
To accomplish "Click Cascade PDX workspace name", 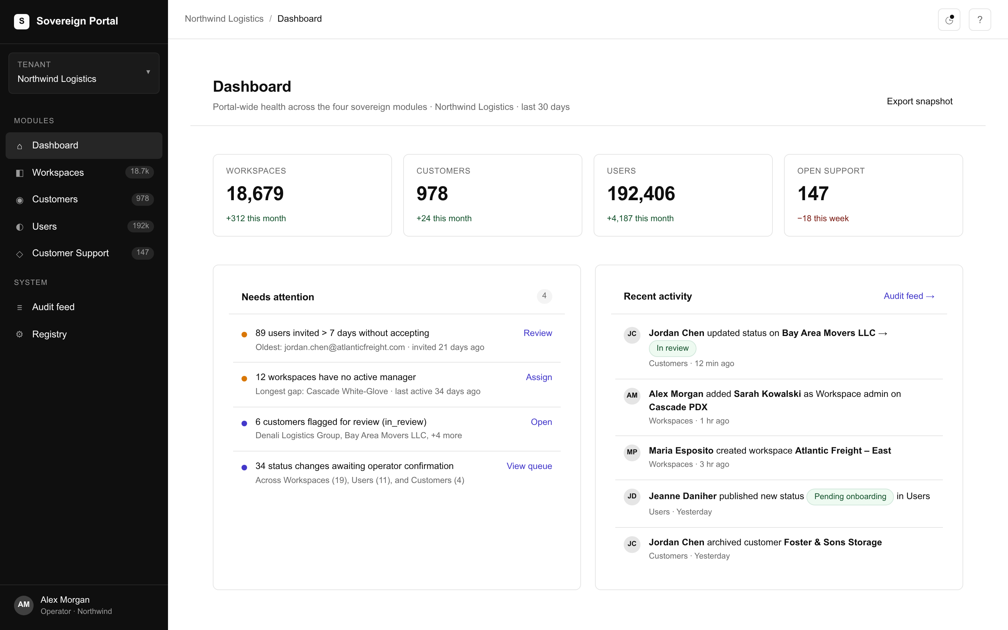I will coord(678,407).
